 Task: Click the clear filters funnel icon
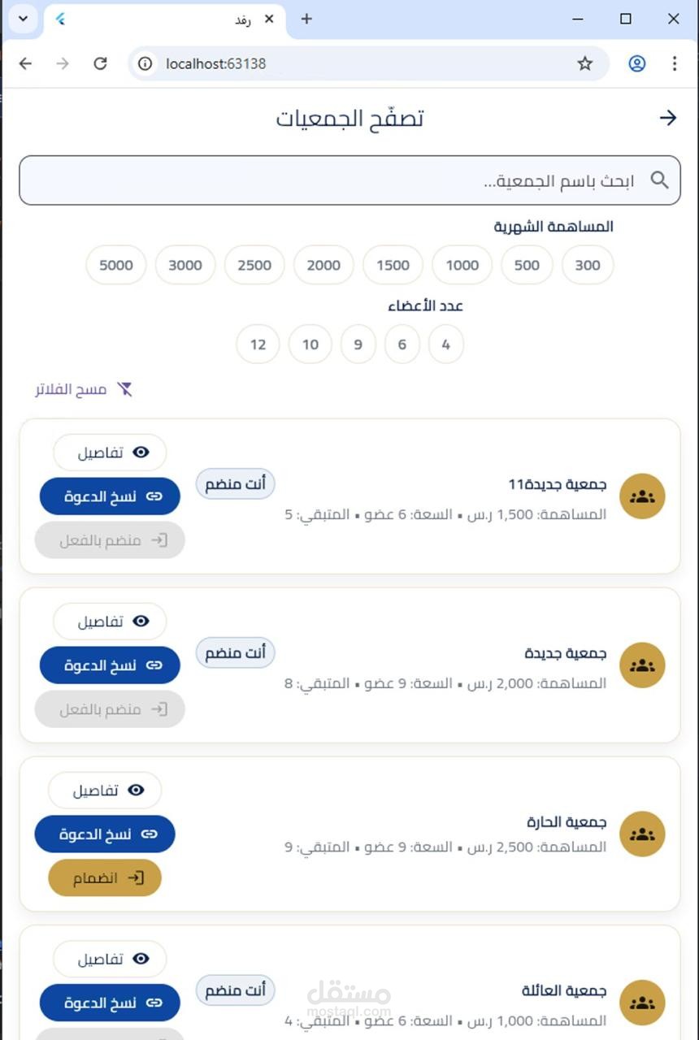[124, 389]
